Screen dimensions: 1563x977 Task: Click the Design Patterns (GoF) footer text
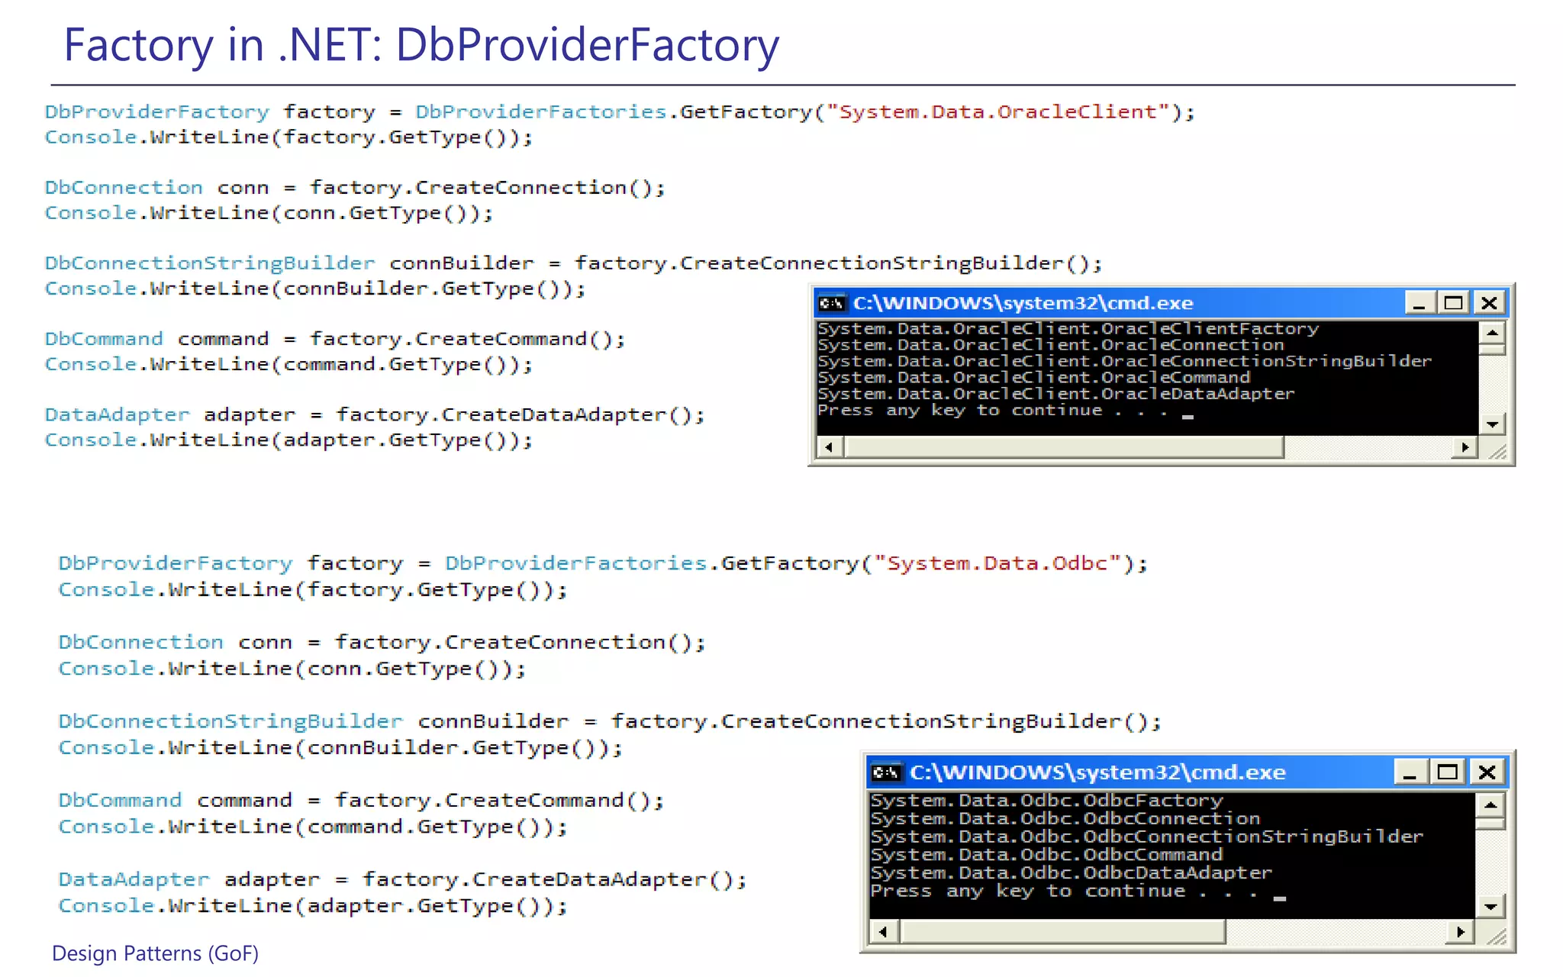(155, 953)
